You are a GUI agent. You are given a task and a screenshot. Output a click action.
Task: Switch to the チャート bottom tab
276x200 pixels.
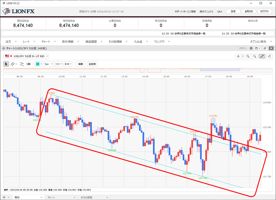[x=61, y=197]
